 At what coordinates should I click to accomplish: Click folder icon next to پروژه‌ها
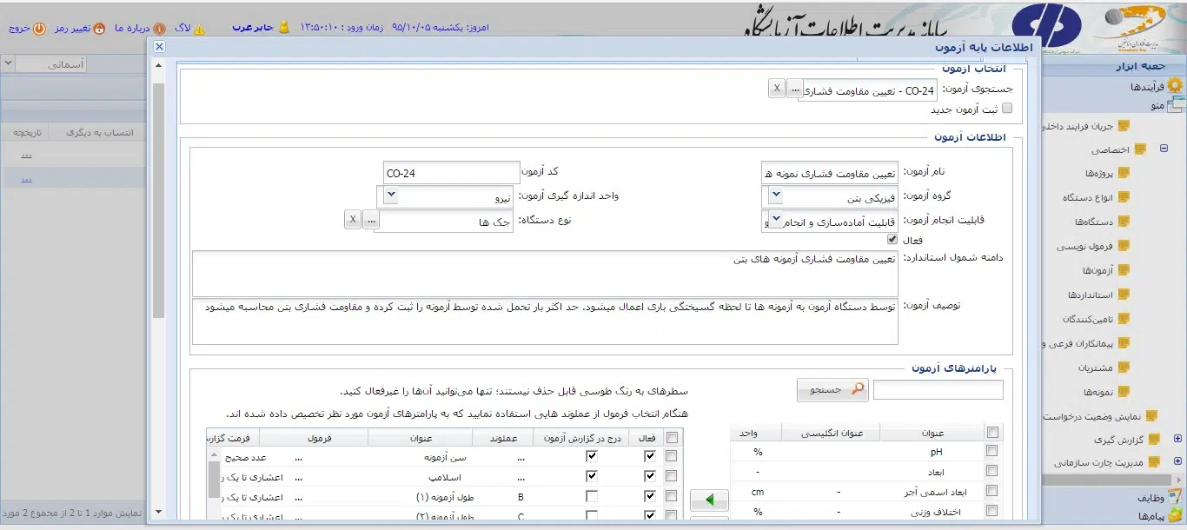(x=1124, y=173)
